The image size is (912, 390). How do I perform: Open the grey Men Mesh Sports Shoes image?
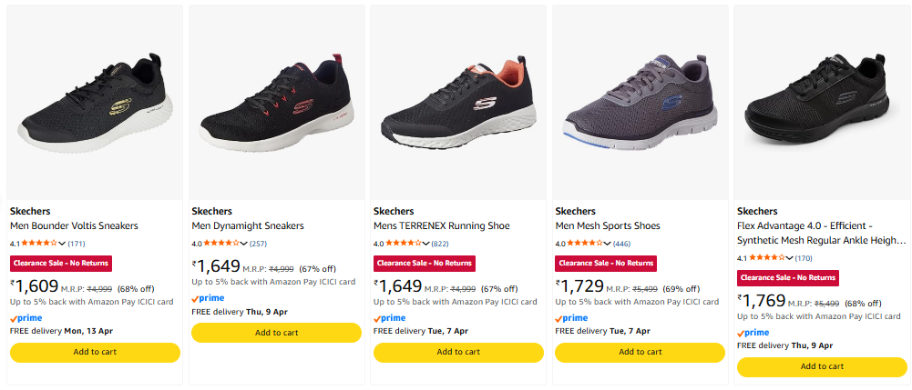[640, 100]
